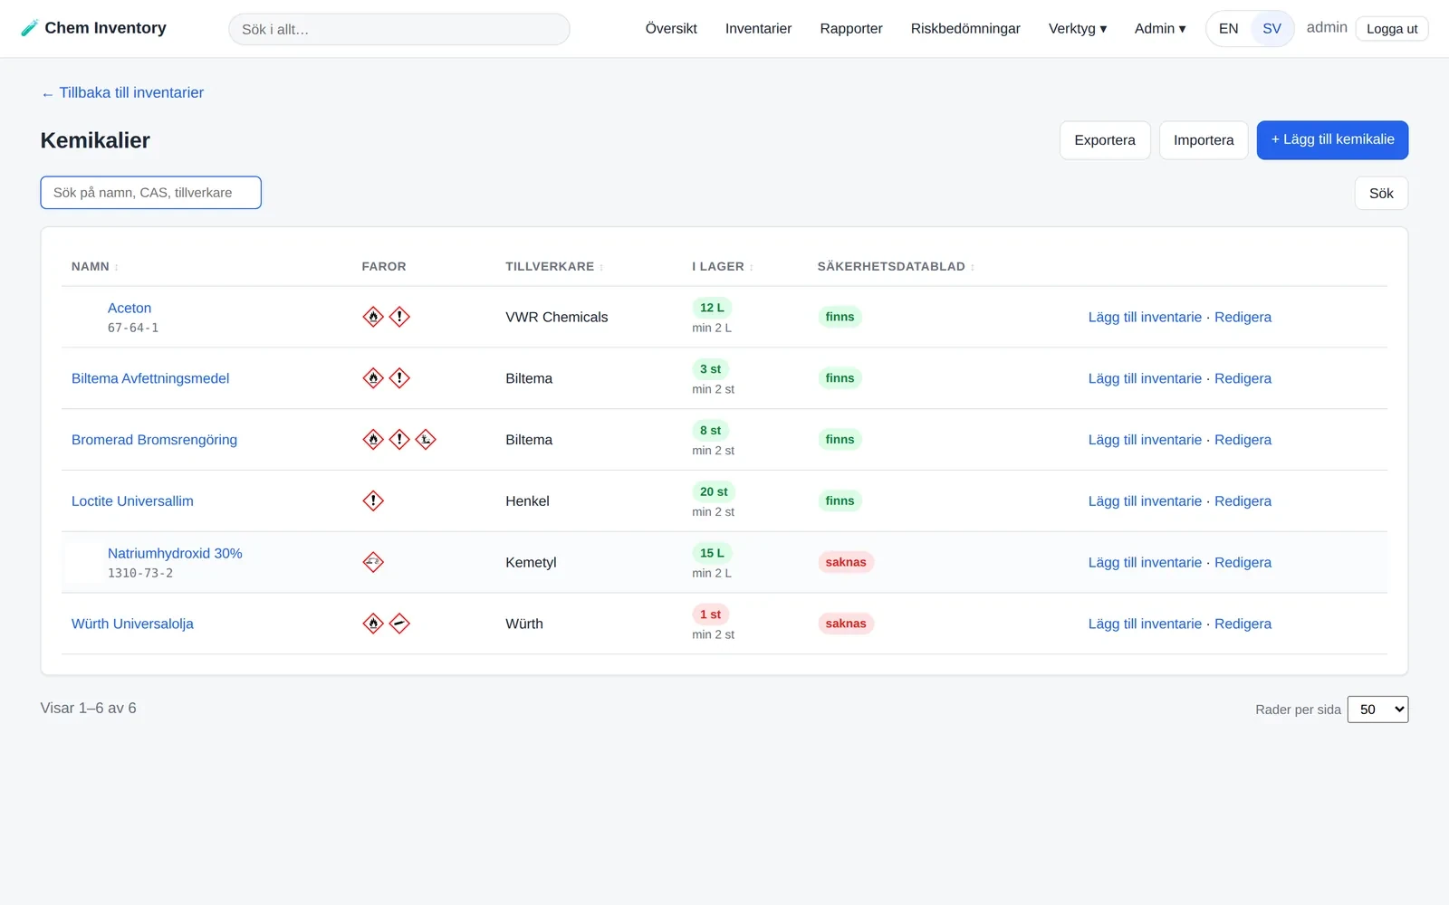Screen dimensions: 1449x905
Task: Sort table by SÄKERHETSDATABLAD column
Action: 896,267
